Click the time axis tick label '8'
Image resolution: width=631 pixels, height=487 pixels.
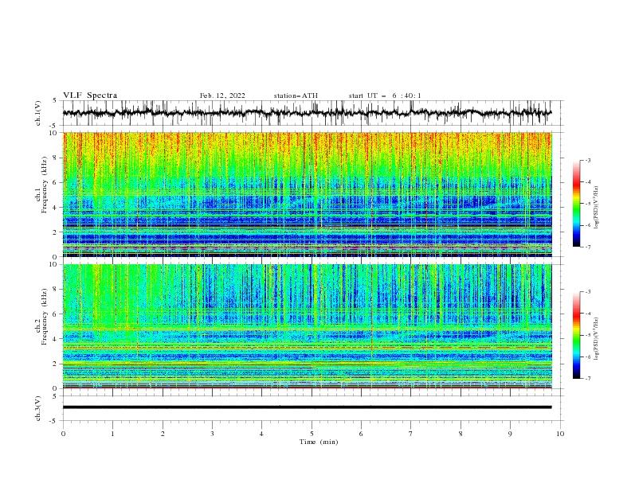[x=461, y=434]
